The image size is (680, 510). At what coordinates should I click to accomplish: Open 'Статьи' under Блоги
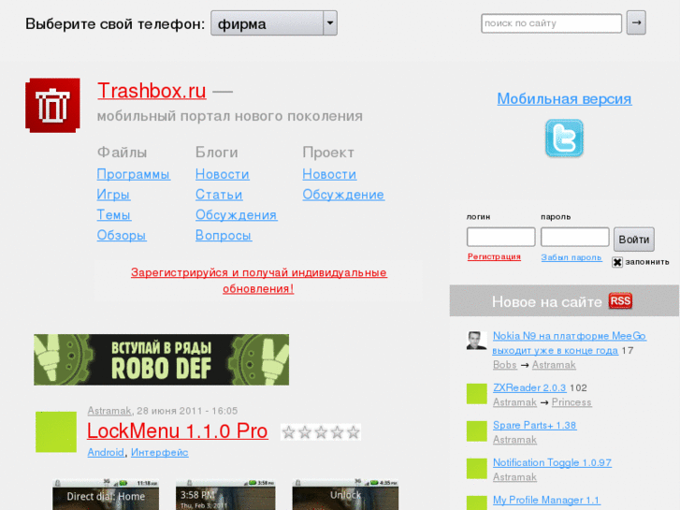point(219,195)
